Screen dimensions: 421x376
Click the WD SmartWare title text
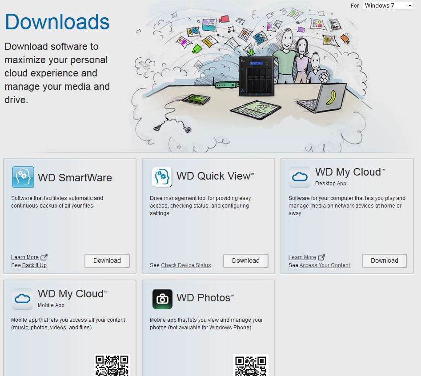pos(75,178)
